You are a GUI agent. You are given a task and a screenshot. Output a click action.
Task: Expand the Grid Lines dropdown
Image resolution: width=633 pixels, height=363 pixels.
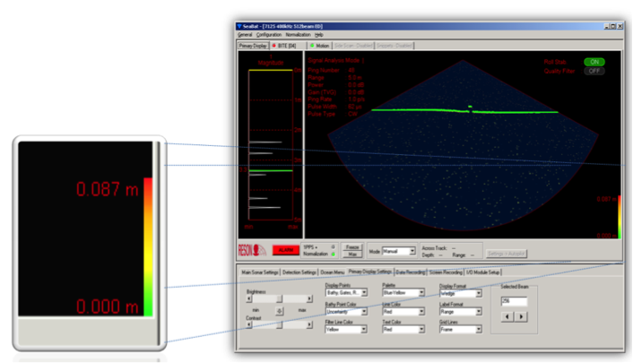pyautogui.click(x=462, y=329)
